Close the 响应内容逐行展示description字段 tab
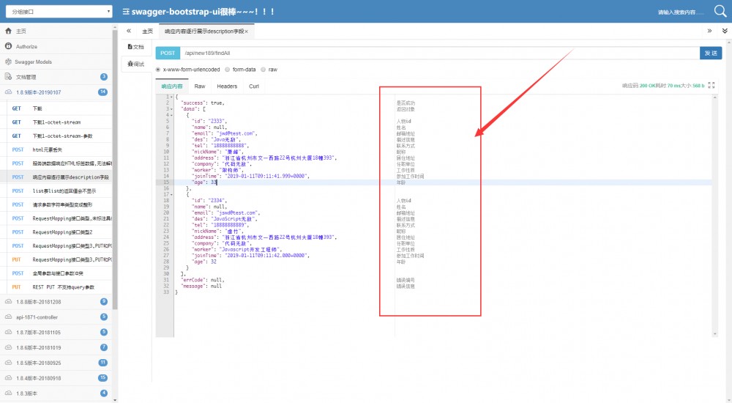 click(x=247, y=32)
